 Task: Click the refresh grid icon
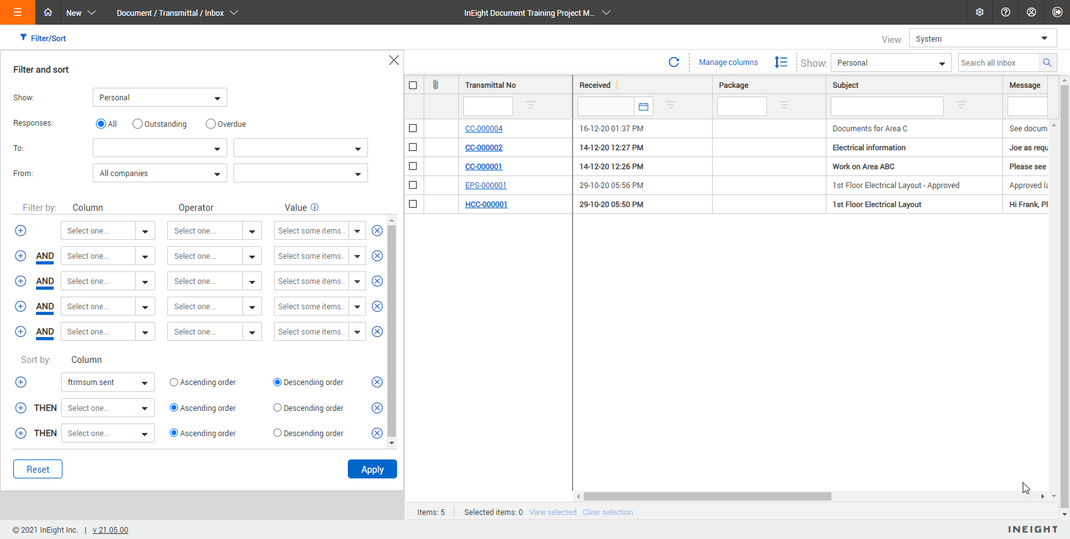(674, 62)
